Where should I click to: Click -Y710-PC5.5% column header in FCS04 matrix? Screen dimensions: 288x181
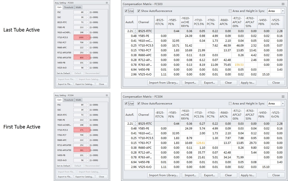tap(199, 115)
